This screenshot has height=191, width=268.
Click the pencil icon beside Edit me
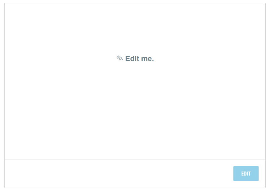120,58
